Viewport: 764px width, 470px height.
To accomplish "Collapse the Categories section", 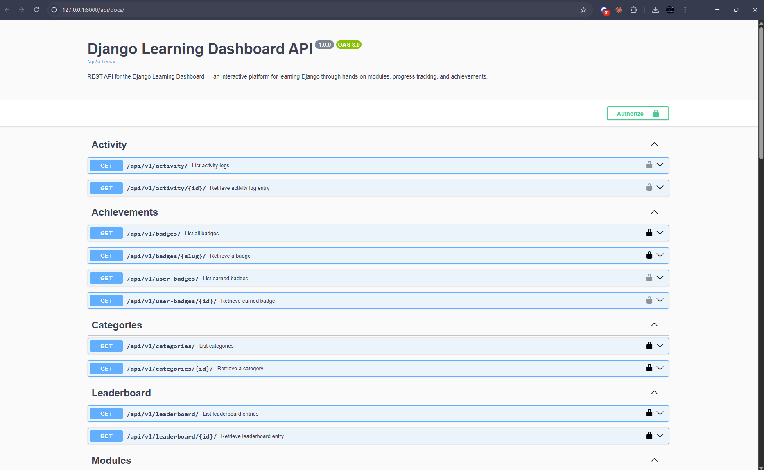I will 654,325.
